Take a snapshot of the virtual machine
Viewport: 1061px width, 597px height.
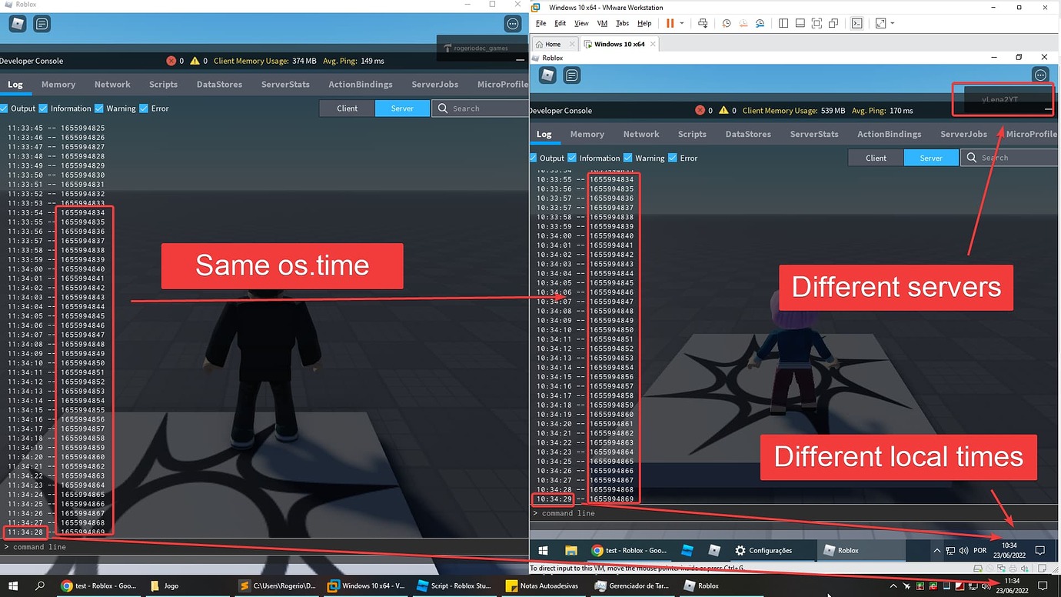pos(727,23)
